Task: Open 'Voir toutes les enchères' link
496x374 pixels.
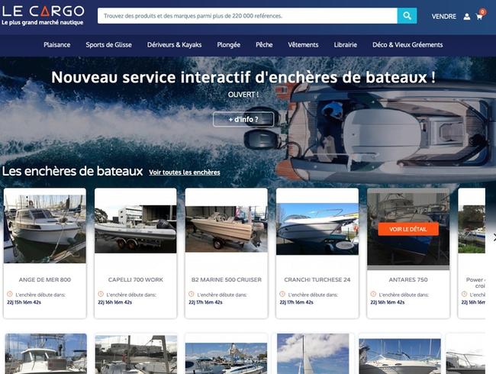Action: pyautogui.click(x=185, y=172)
